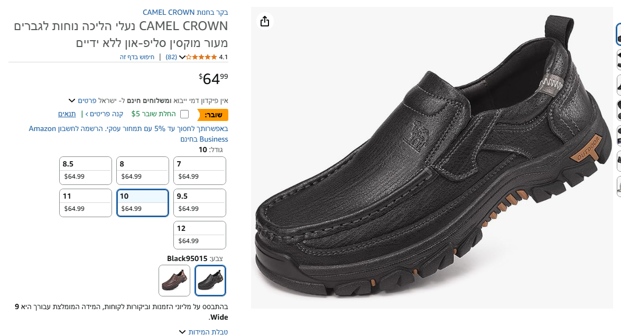This screenshot has height=335, width=621.
Task: Select size 7 option
Action: click(x=200, y=170)
